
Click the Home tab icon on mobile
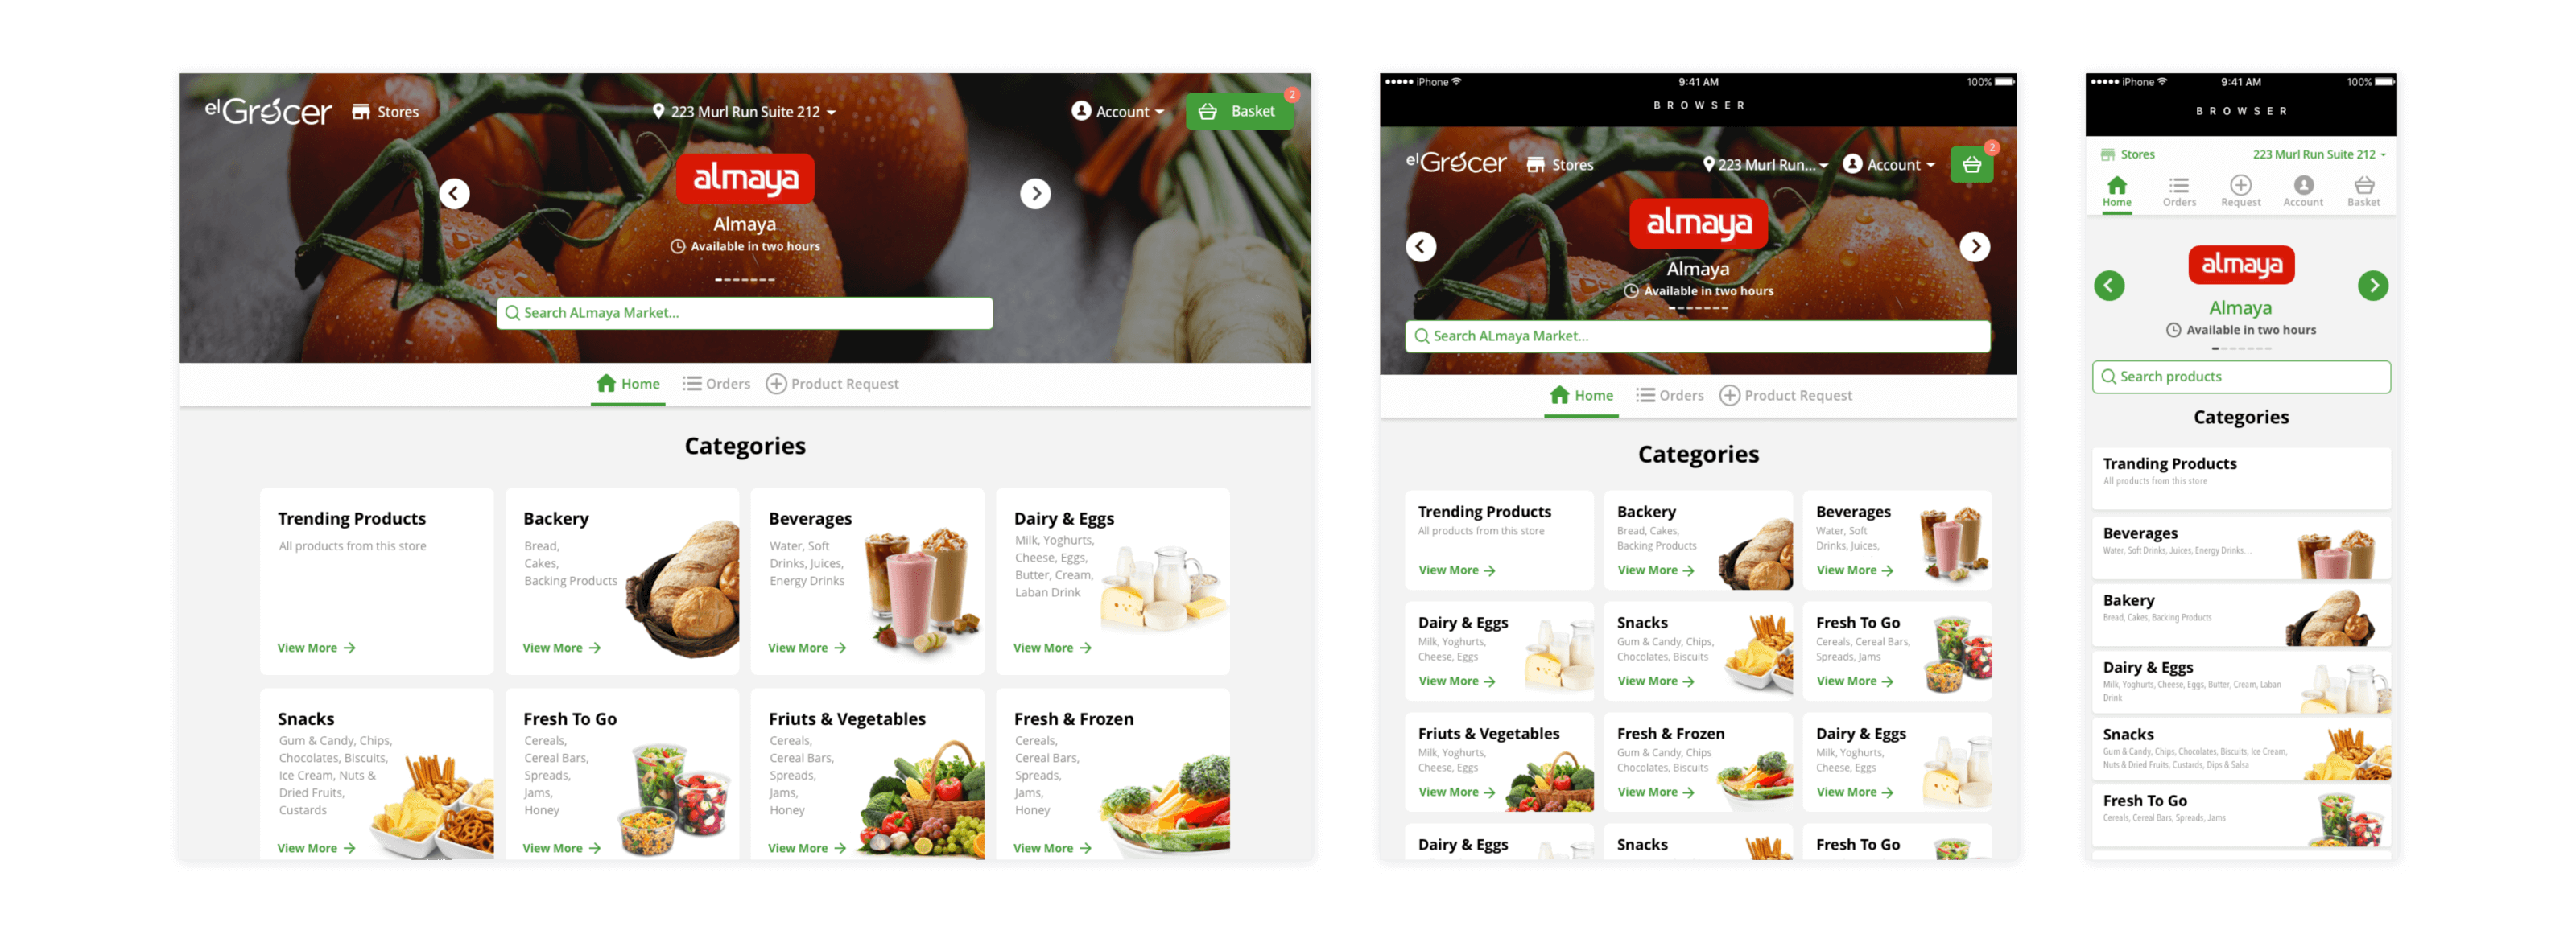(2118, 194)
